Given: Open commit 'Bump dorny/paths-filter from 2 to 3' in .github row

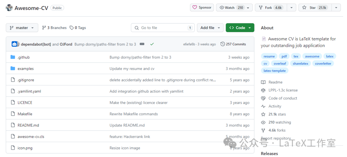Looking at the screenshot, I should [140, 57].
